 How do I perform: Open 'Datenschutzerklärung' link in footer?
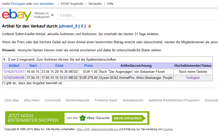(x=104, y=129)
